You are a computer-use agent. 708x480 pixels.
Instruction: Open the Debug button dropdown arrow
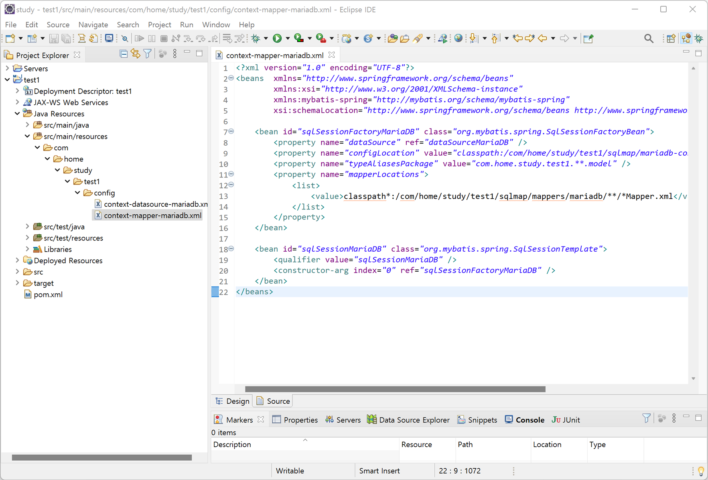pyautogui.click(x=266, y=39)
